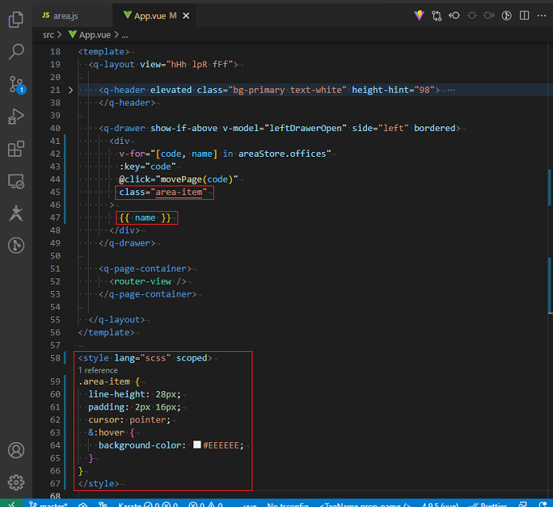Click line number 45 in the gutter

[55, 192]
